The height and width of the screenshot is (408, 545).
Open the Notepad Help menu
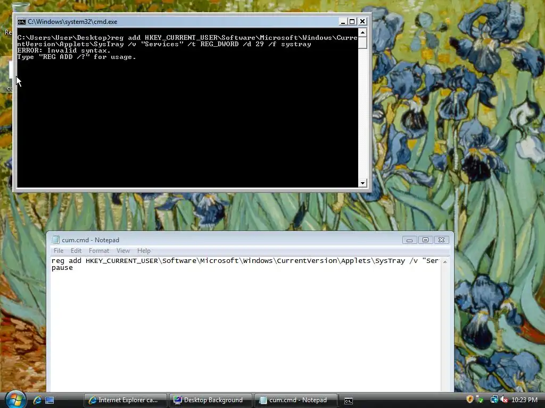coord(144,251)
